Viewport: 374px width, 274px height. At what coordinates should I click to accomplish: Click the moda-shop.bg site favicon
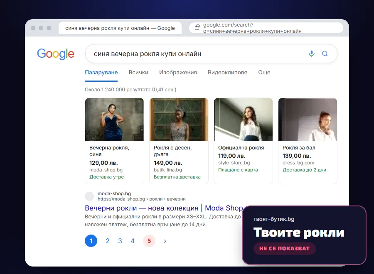coord(89,196)
